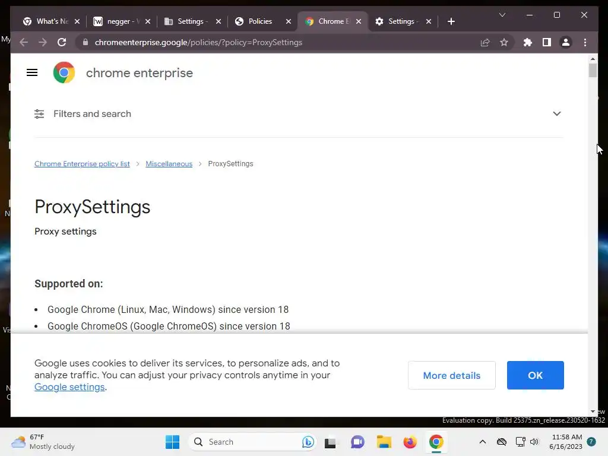Click the taskbar Search box
Image resolution: width=608 pixels, height=456 pixels.
pos(252,442)
